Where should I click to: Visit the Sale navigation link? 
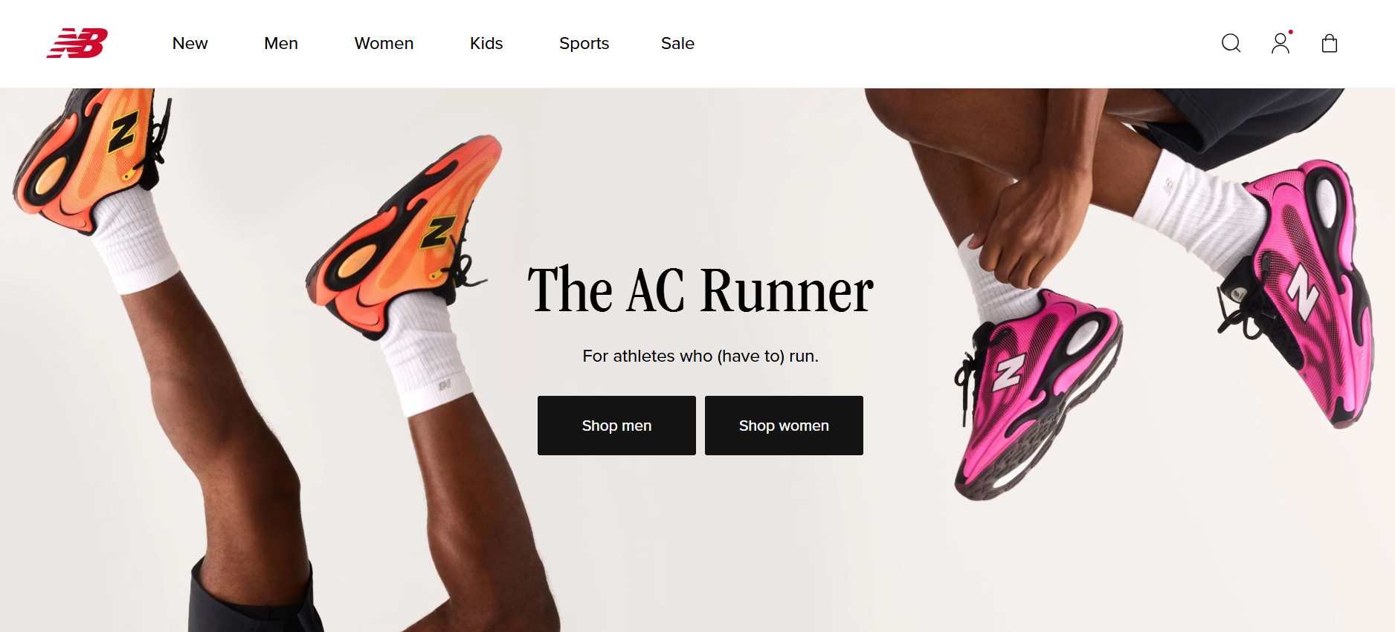pyautogui.click(x=677, y=43)
